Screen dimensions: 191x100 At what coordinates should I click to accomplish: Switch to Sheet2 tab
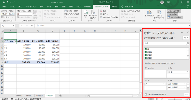pyautogui.click(x=29, y=96)
